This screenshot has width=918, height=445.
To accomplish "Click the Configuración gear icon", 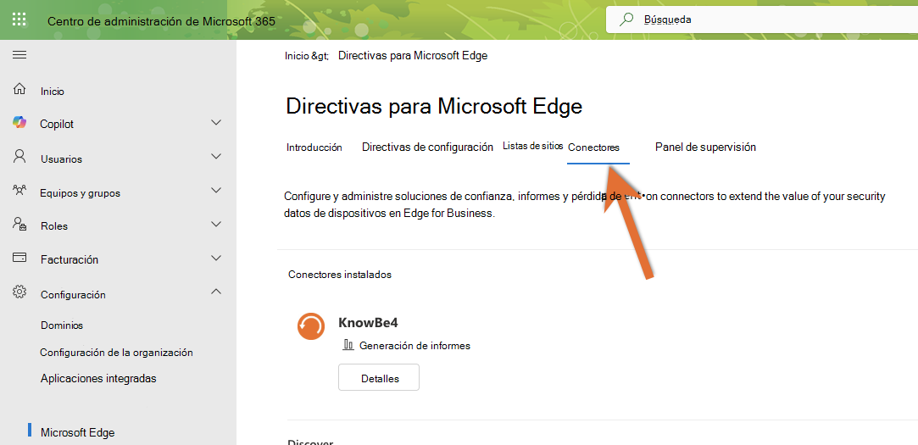I will (19, 292).
